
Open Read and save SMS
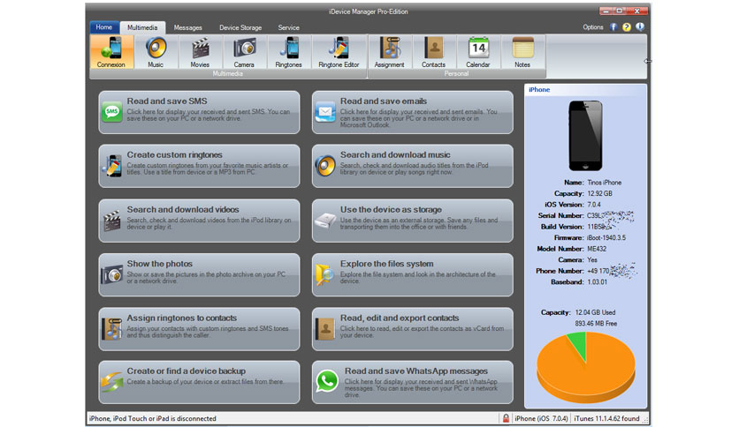pyautogui.click(x=199, y=112)
